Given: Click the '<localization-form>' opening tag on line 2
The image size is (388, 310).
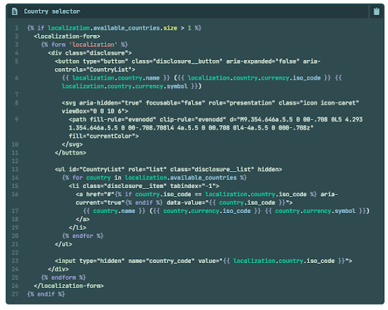Looking at the screenshot, I should [x=67, y=36].
